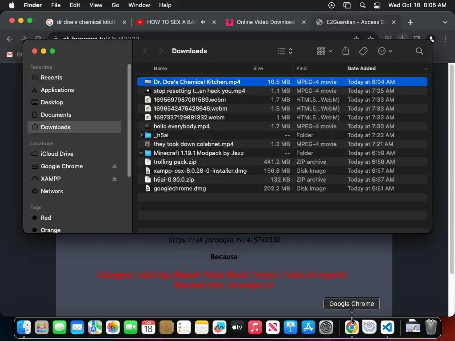Open FaceTime in the Dock
This screenshot has height=341, width=455.
131,327
